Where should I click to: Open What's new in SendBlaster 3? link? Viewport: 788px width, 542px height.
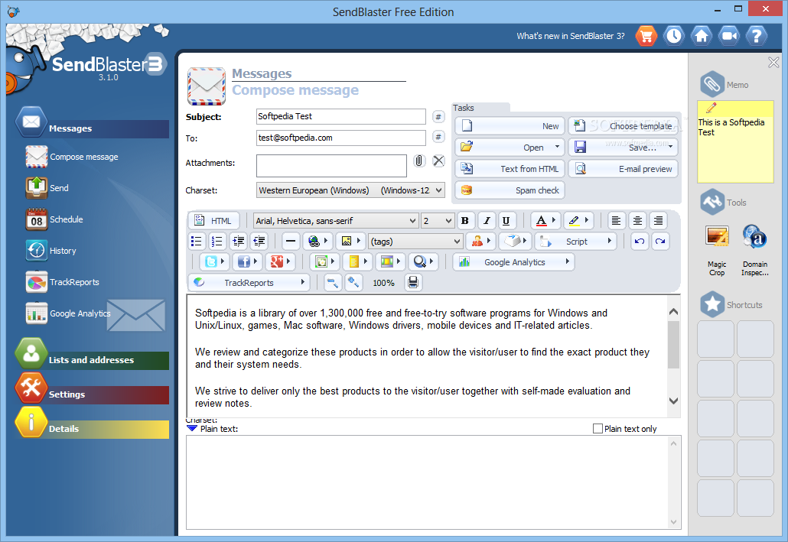pyautogui.click(x=571, y=36)
